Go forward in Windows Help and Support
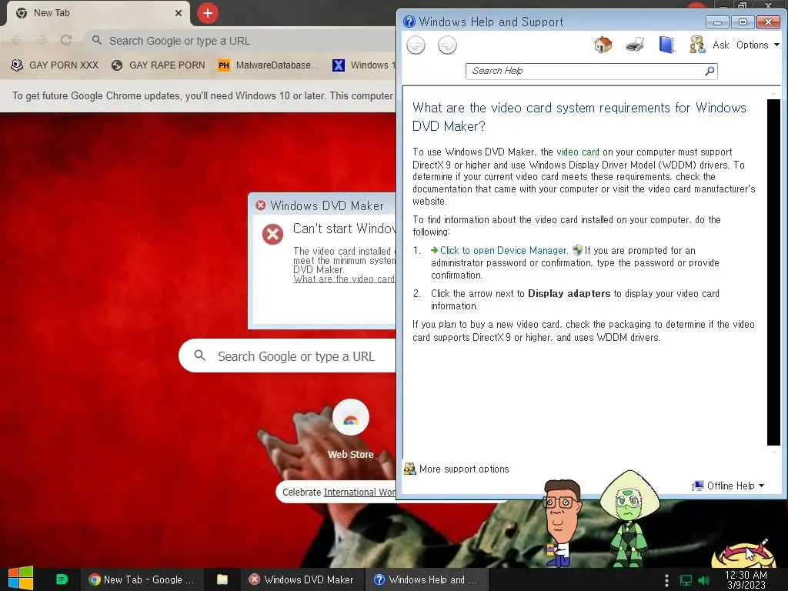The image size is (788, 591). click(x=447, y=45)
